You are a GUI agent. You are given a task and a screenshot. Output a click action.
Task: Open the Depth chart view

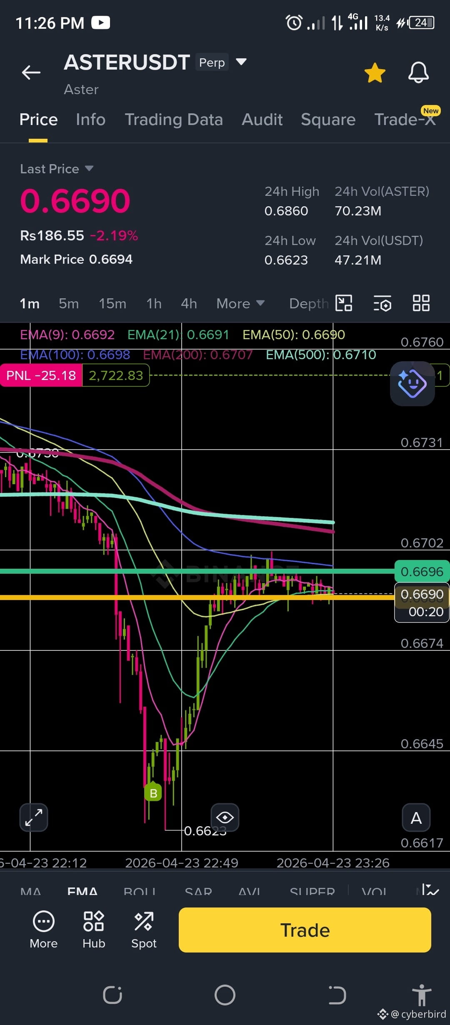pyautogui.click(x=309, y=304)
